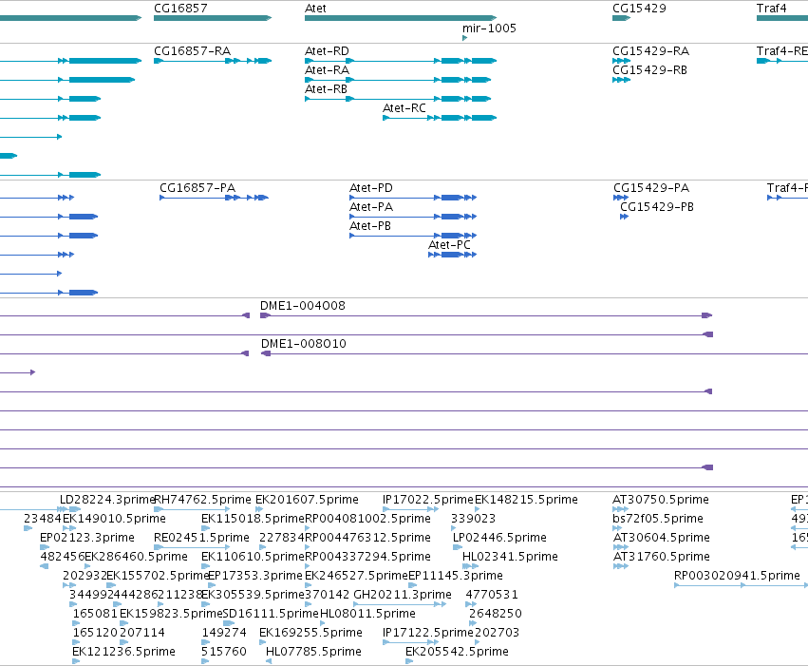The image size is (808, 666).
Task: Click EST EP17353.3prime
Action: point(255,576)
